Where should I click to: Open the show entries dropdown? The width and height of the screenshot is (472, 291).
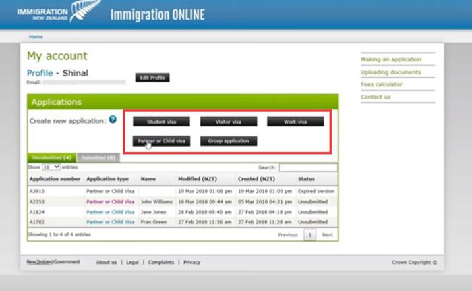click(x=51, y=166)
